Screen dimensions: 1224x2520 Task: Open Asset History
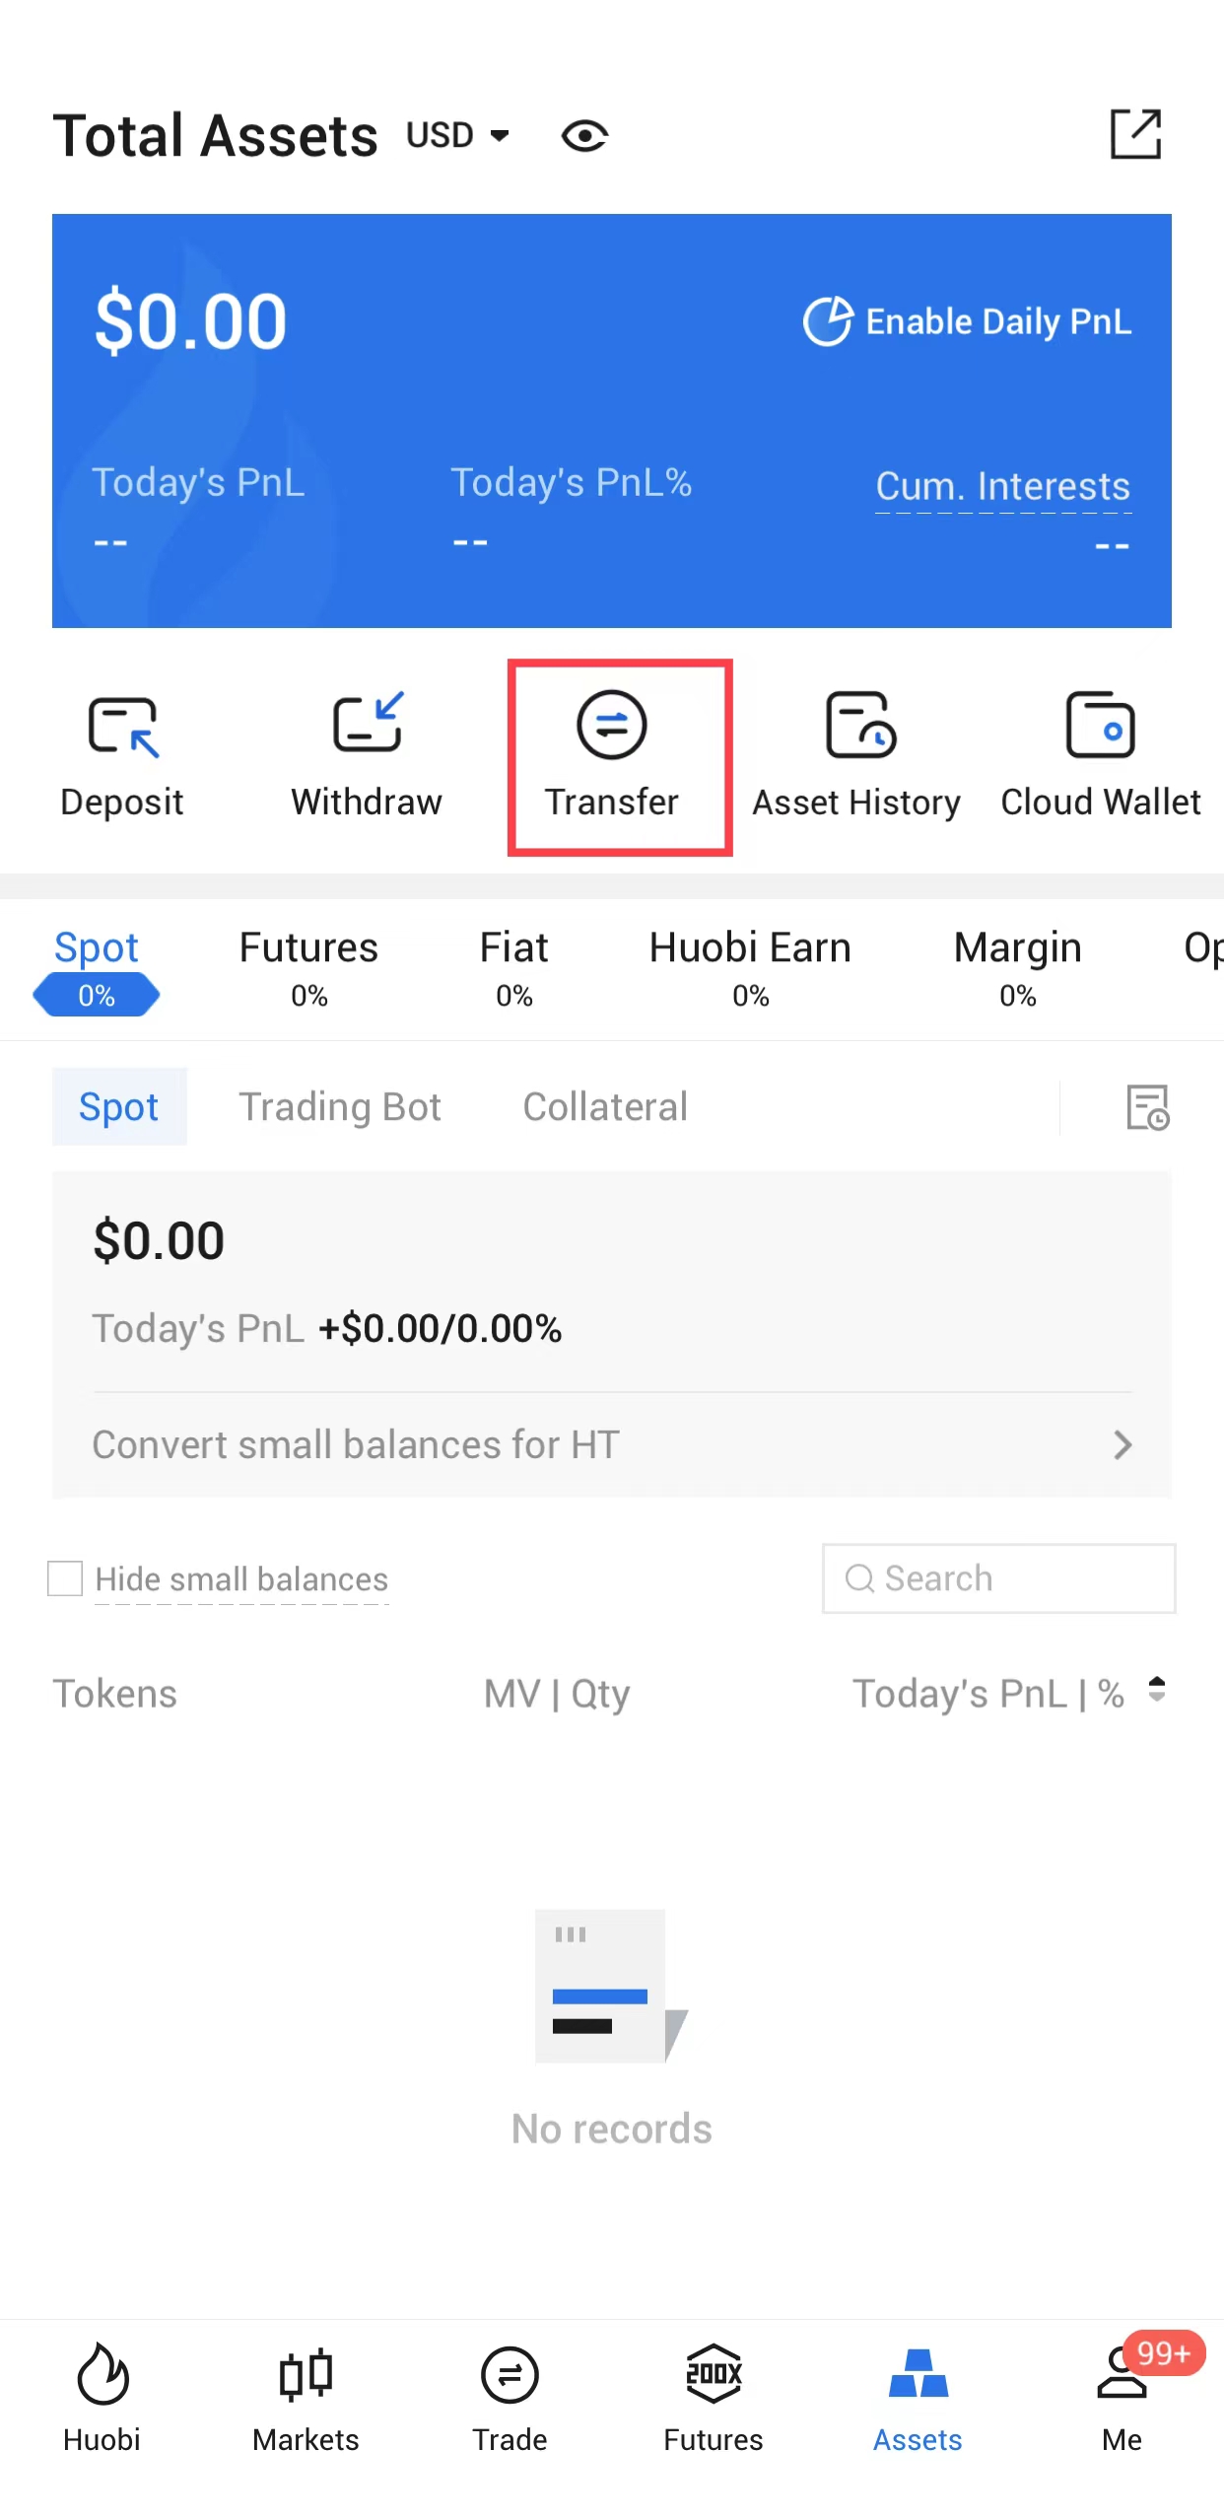[x=857, y=727]
